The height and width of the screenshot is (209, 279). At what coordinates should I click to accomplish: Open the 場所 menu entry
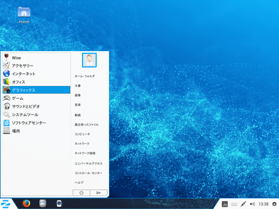coord(37,131)
